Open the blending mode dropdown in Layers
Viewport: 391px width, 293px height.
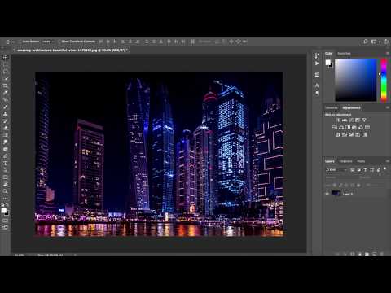pyautogui.click(x=340, y=177)
